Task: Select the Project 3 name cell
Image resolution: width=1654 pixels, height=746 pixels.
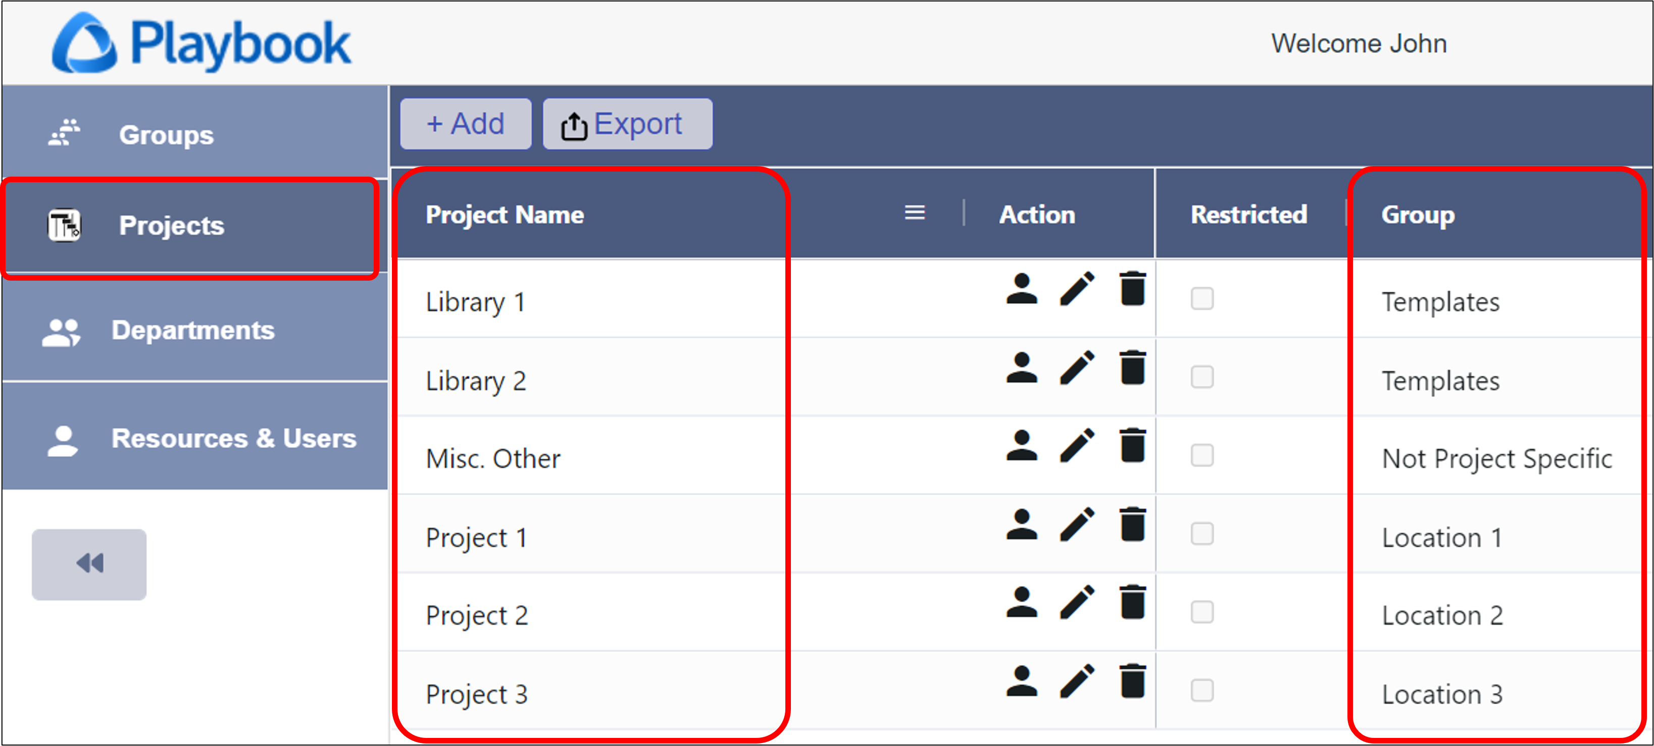Action: (x=476, y=695)
